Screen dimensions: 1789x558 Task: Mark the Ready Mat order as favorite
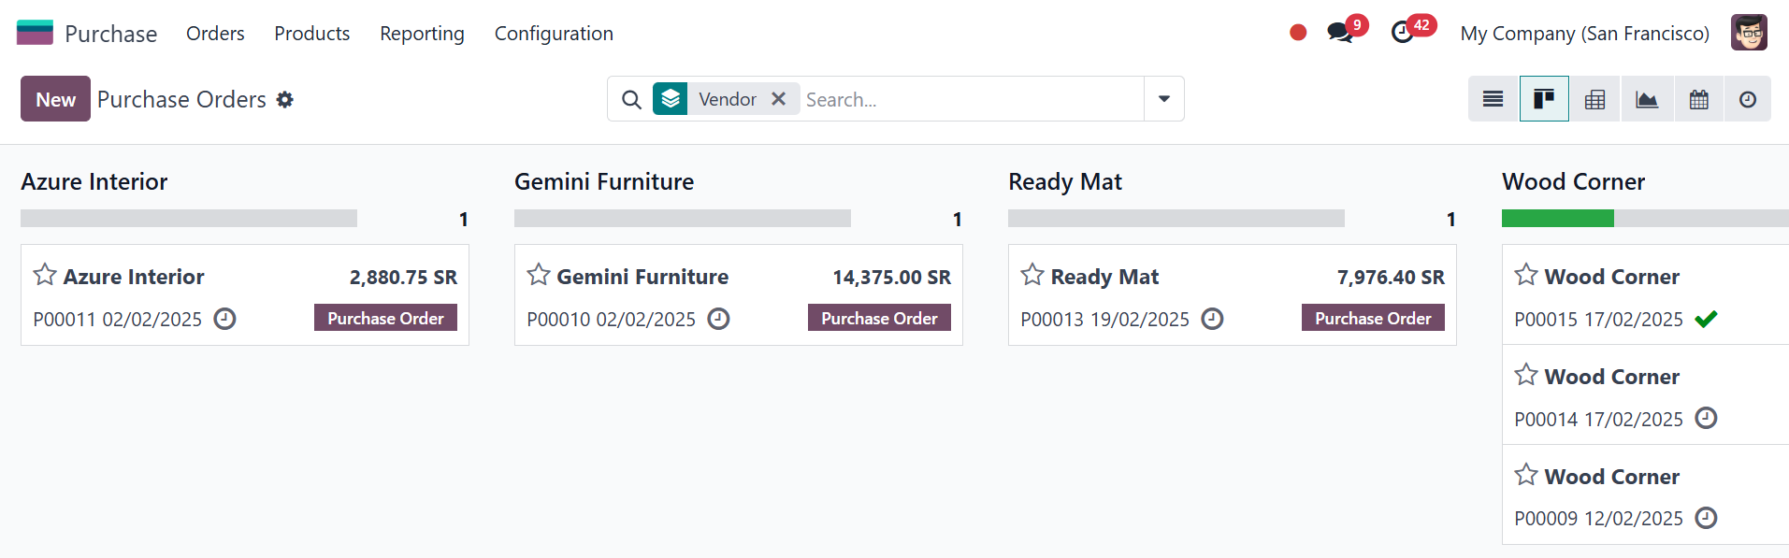tap(1032, 275)
